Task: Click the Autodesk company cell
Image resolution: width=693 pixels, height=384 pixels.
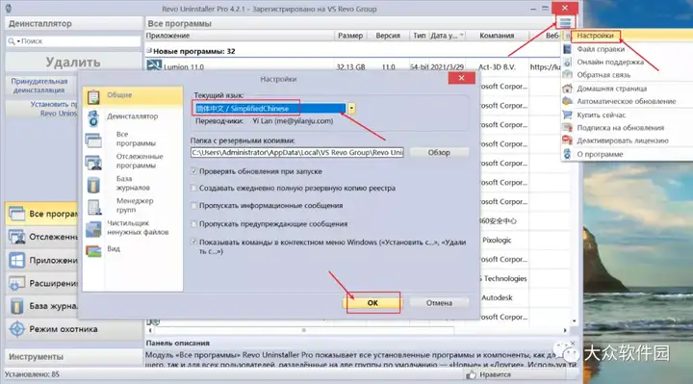Action: pyautogui.click(x=497, y=297)
